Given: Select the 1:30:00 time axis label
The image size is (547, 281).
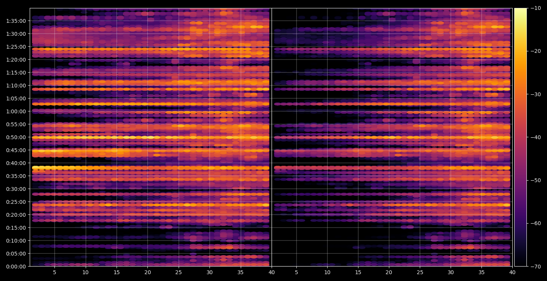Looking at the screenshot, I should click(16, 34).
